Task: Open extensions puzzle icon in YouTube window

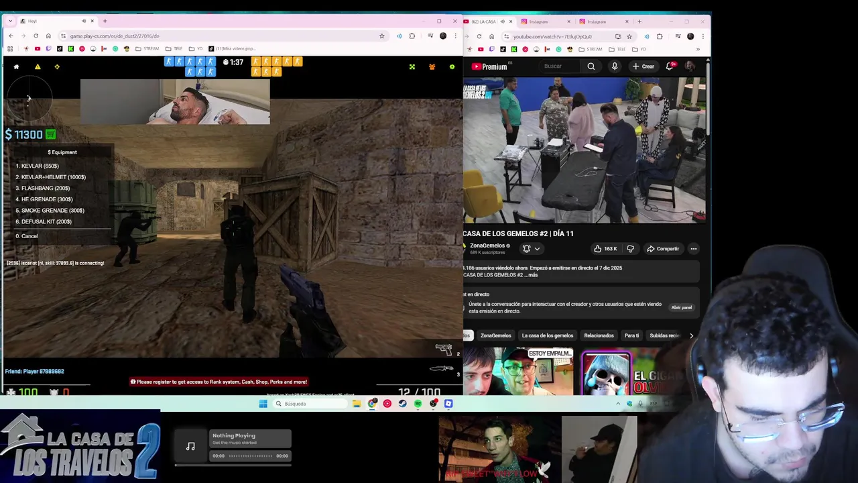Action: 660,36
